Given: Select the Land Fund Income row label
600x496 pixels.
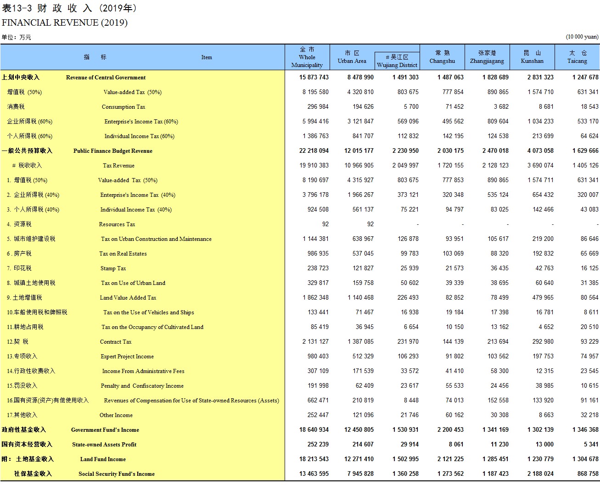Looking at the screenshot, I should click(x=103, y=459).
